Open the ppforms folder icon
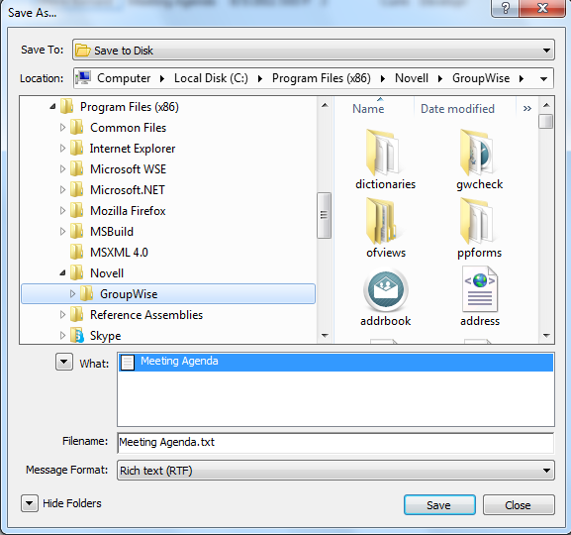 [x=476, y=221]
